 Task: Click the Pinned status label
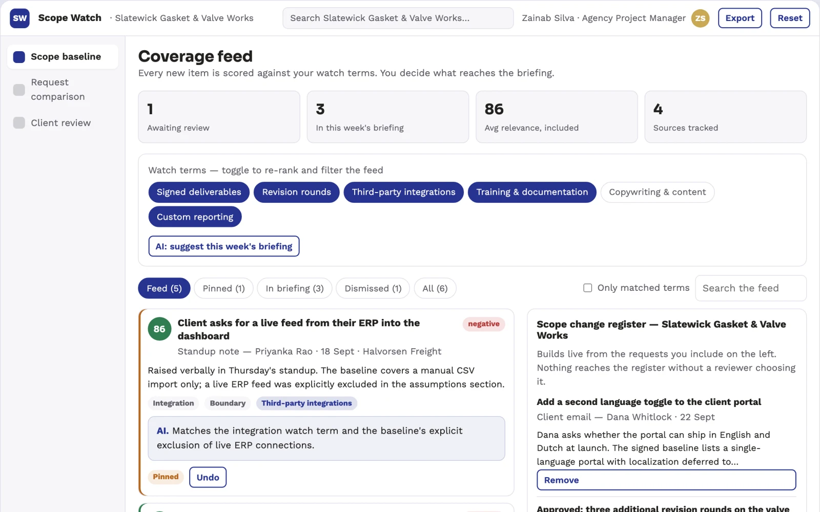pyautogui.click(x=166, y=477)
